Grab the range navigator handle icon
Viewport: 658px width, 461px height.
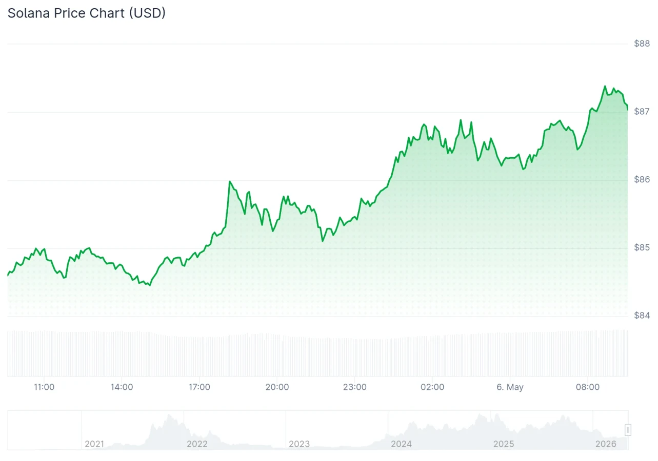tap(628, 430)
